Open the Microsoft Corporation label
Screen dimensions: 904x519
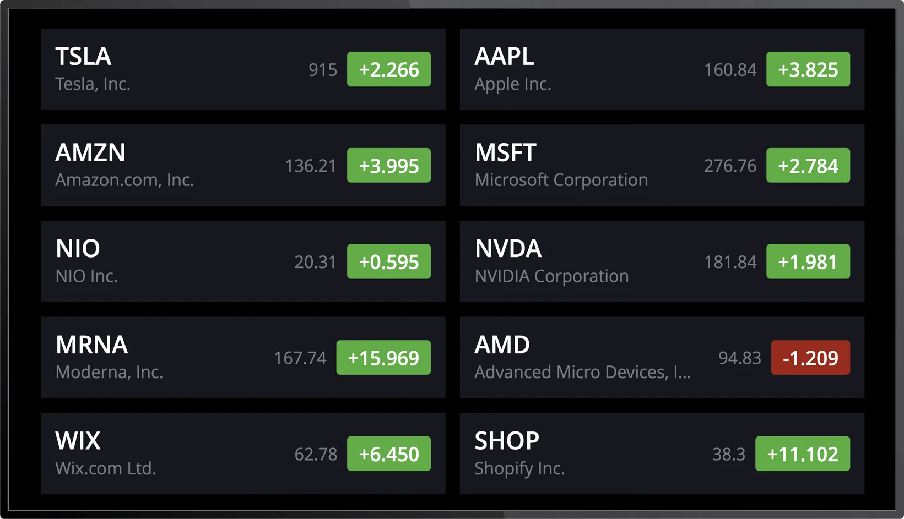pos(561,180)
